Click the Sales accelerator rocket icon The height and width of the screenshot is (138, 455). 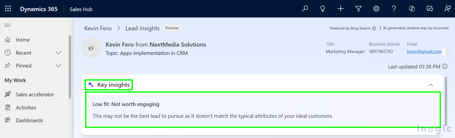tap(8, 95)
